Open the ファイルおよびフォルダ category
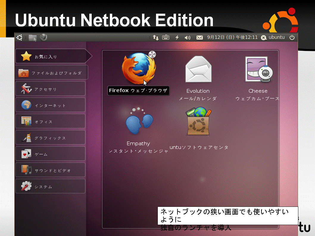The width and height of the screenshot is (315, 236). [52, 73]
